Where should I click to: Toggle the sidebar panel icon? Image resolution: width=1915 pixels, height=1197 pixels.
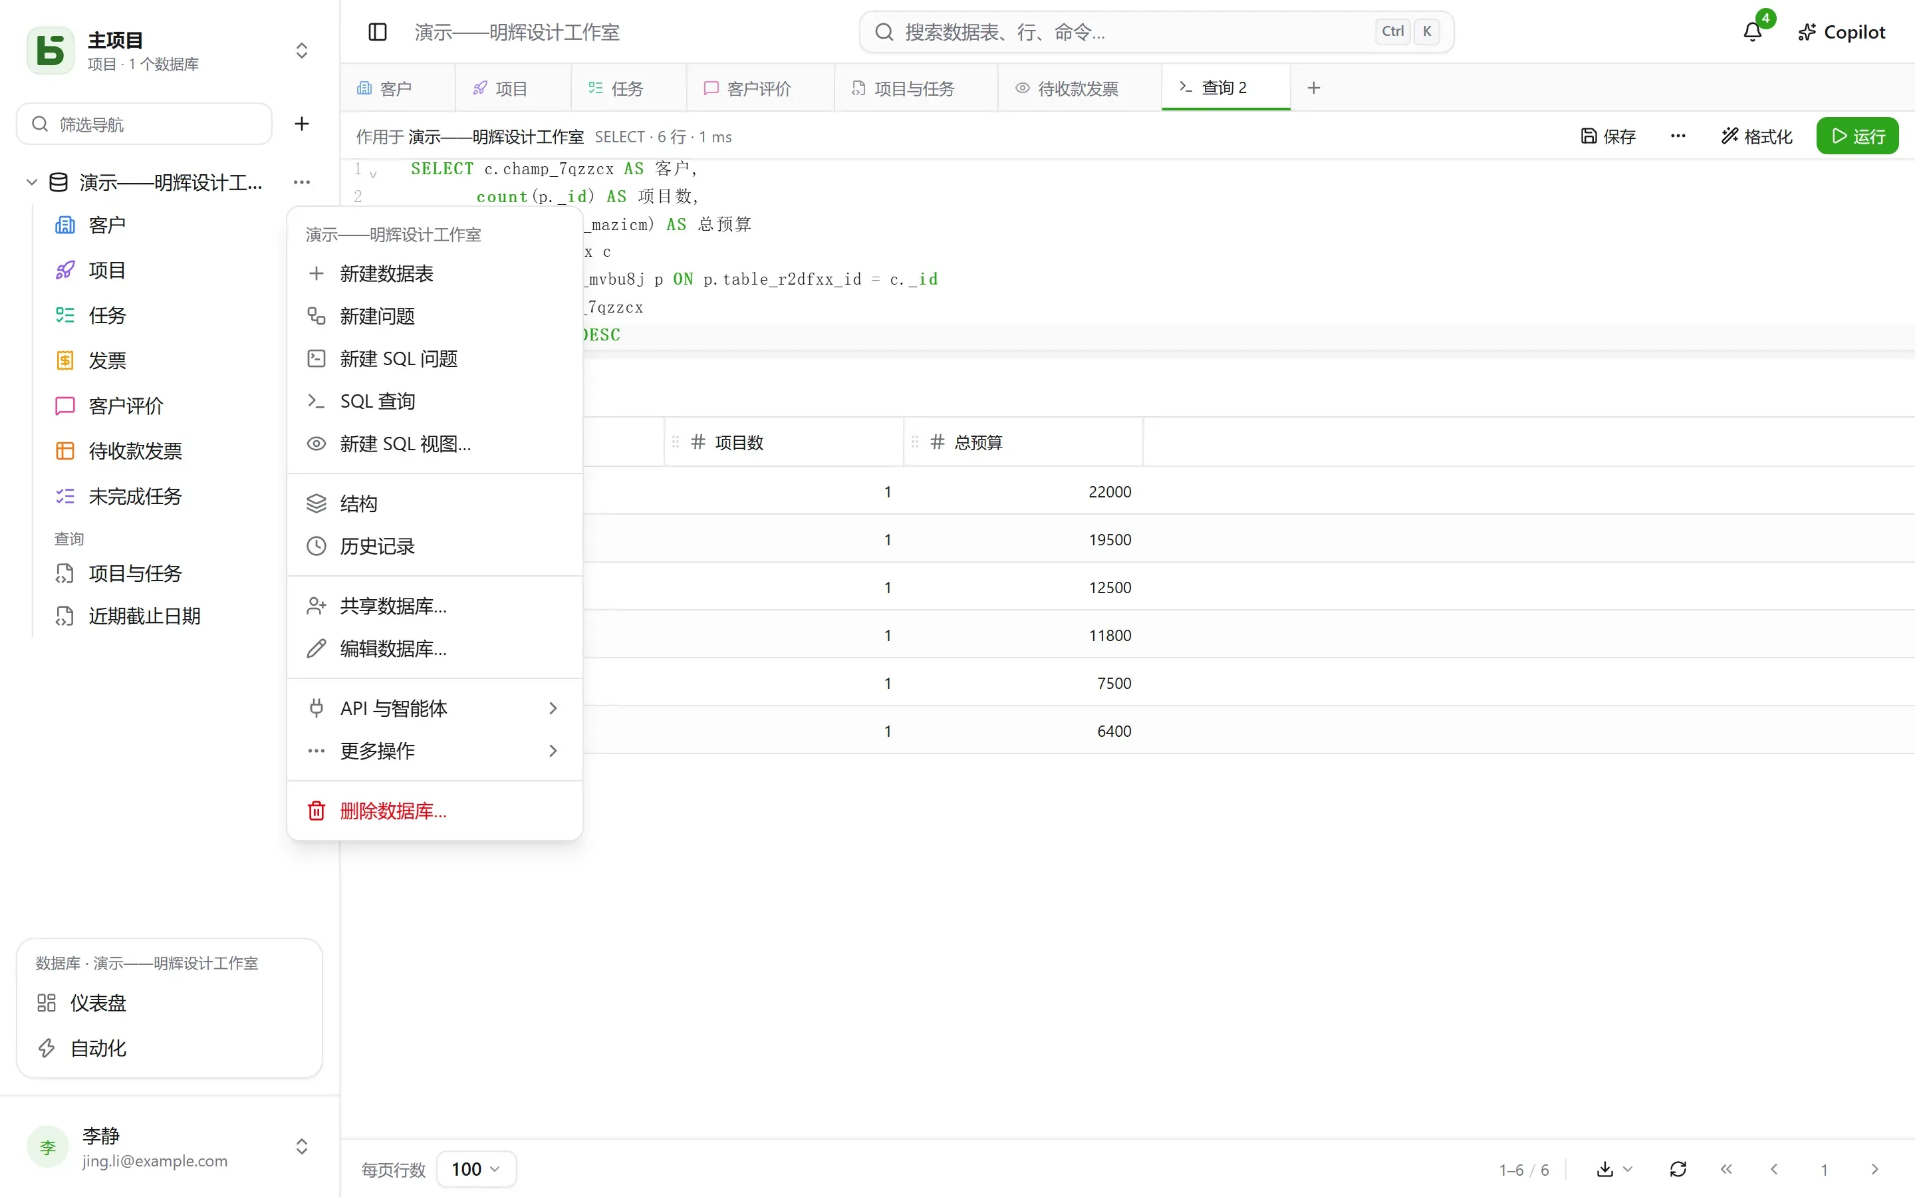pos(378,32)
